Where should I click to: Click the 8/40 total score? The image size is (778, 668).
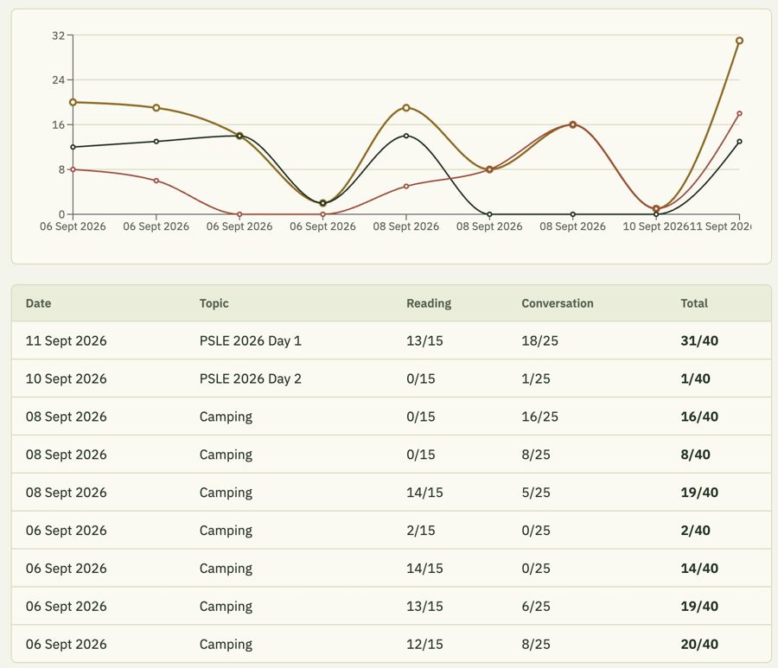695,455
